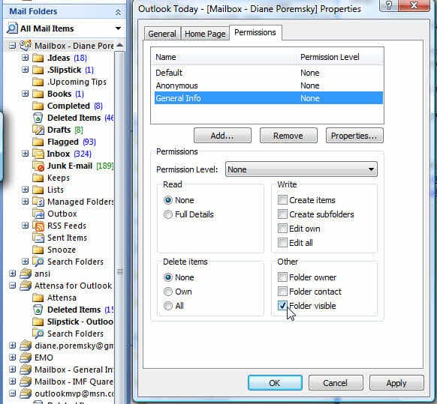This screenshot has height=404, width=437.
Task: Click the Sent Items folder icon
Action: pyautogui.click(x=38, y=238)
